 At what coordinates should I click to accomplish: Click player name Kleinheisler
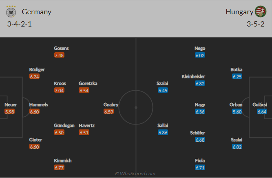pyautogui.click(x=193, y=76)
